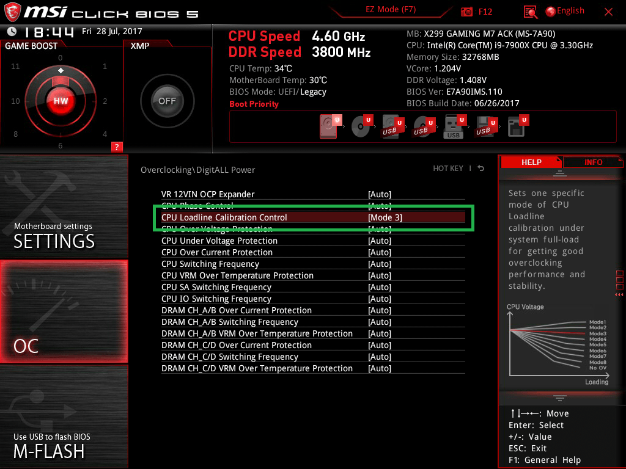Open CPU Over Current Protection Auto value
626x469 pixels.
coord(380,252)
